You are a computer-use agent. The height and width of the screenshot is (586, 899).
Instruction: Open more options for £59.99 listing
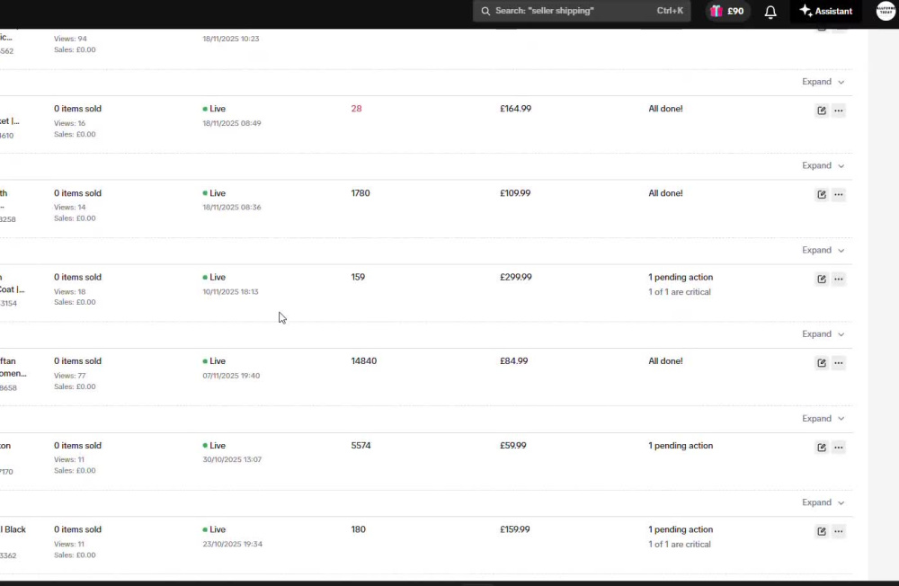point(838,448)
